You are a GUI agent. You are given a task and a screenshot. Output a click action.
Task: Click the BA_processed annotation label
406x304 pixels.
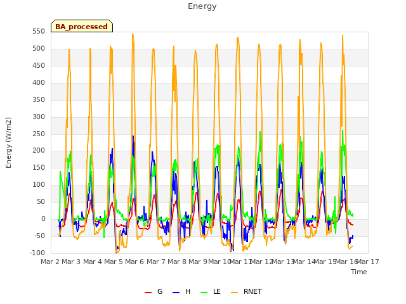[82, 27]
